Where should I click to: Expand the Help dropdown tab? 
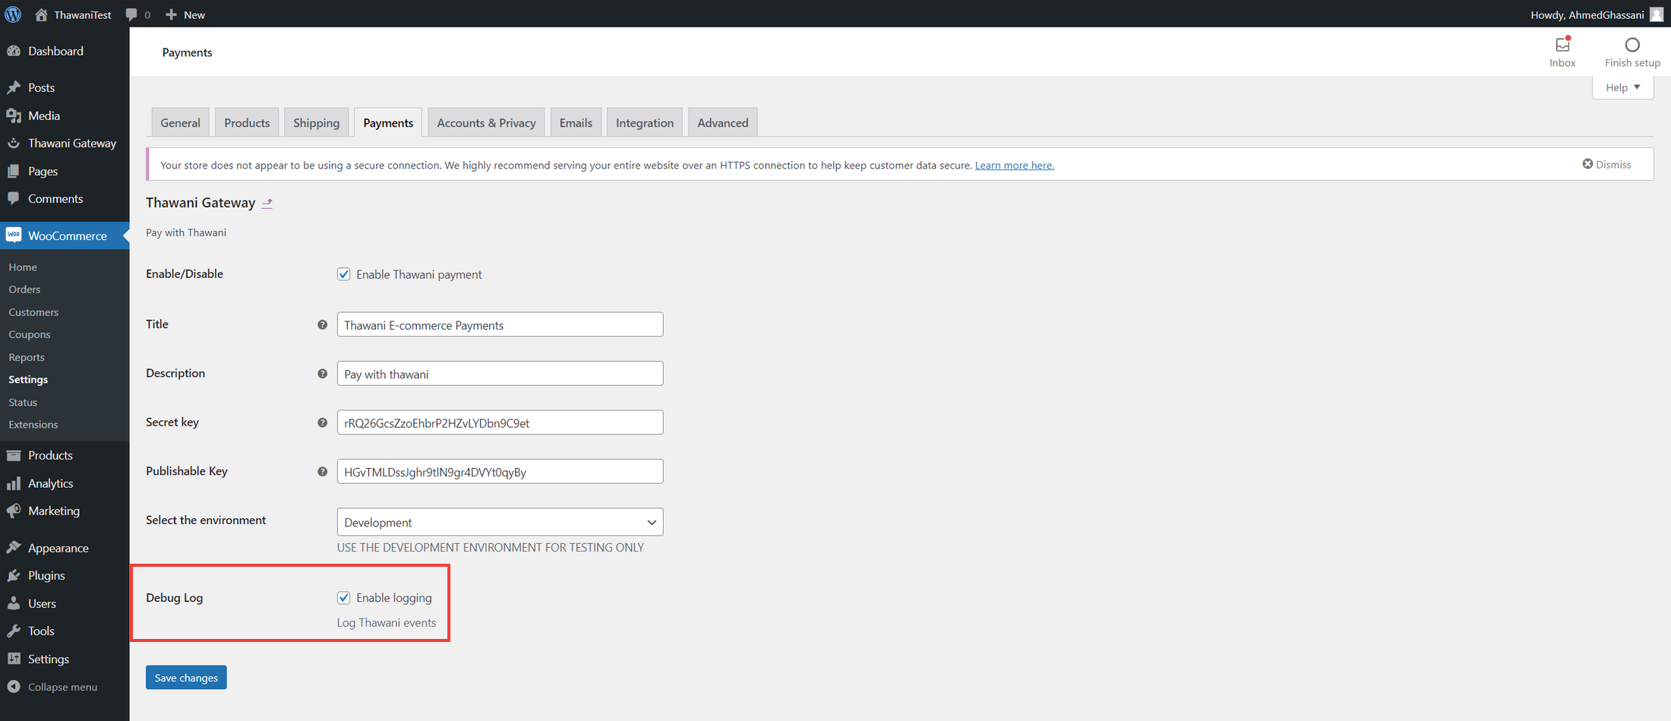coord(1622,87)
